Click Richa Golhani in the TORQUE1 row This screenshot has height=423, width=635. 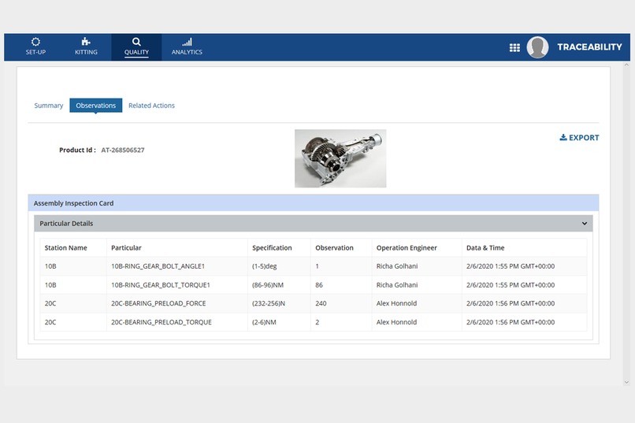pyautogui.click(x=397, y=285)
